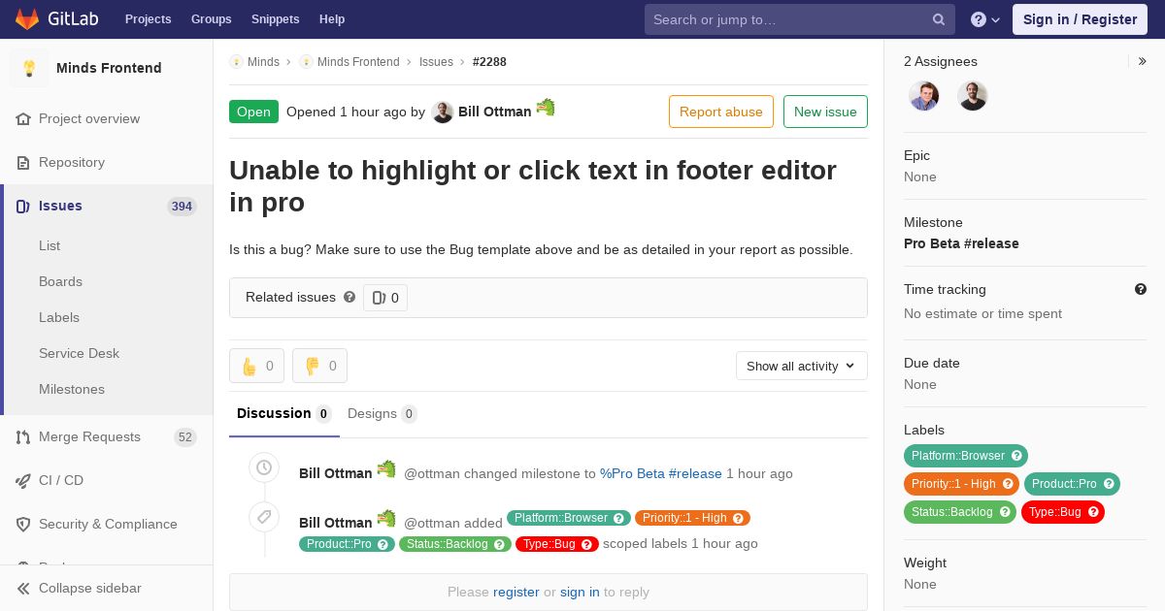Open Security & Compliance shield section
The image size is (1165, 611).
107,524
